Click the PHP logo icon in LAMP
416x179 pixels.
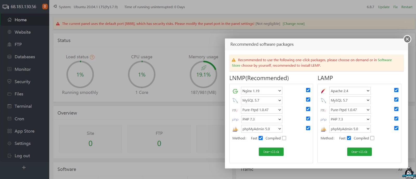tap(323, 120)
